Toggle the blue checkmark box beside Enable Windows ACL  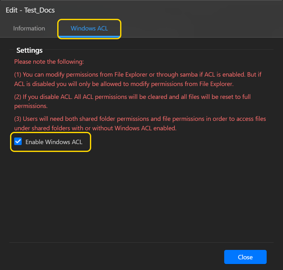(x=18, y=142)
